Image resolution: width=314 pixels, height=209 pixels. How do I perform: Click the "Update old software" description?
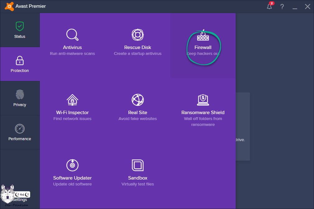click(72, 184)
